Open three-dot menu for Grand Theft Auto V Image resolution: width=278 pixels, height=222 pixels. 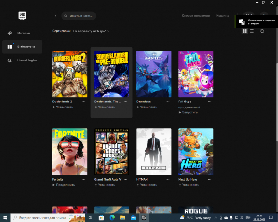(125, 179)
